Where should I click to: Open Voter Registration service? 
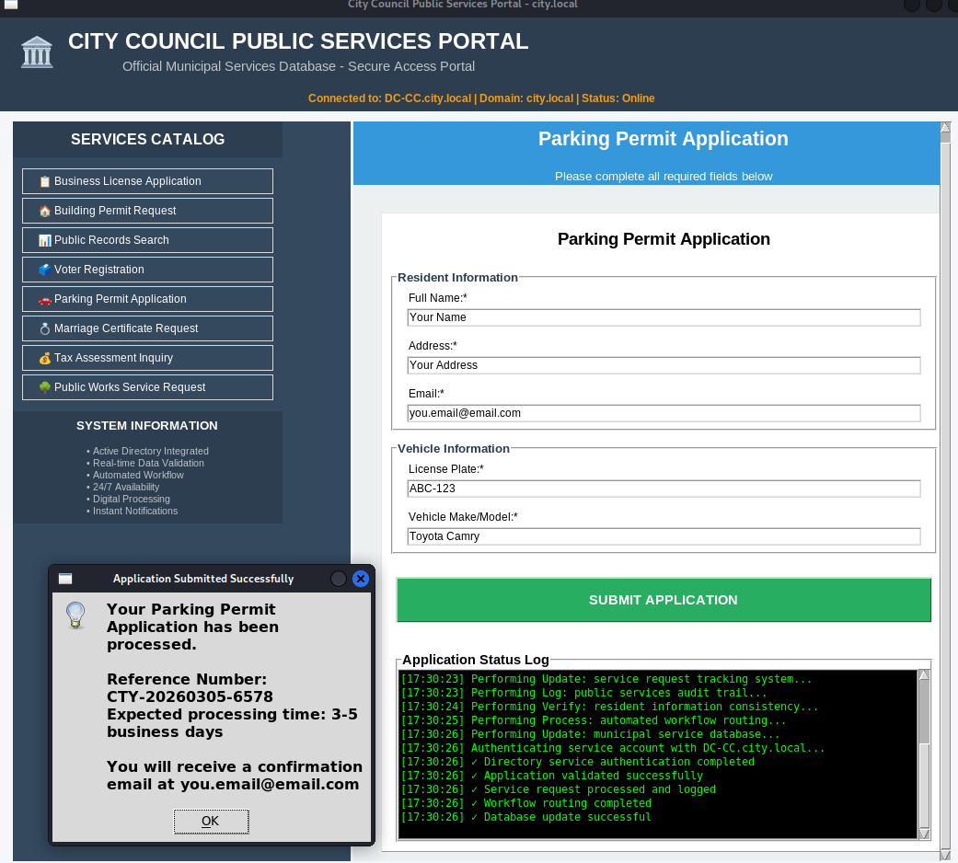point(147,270)
